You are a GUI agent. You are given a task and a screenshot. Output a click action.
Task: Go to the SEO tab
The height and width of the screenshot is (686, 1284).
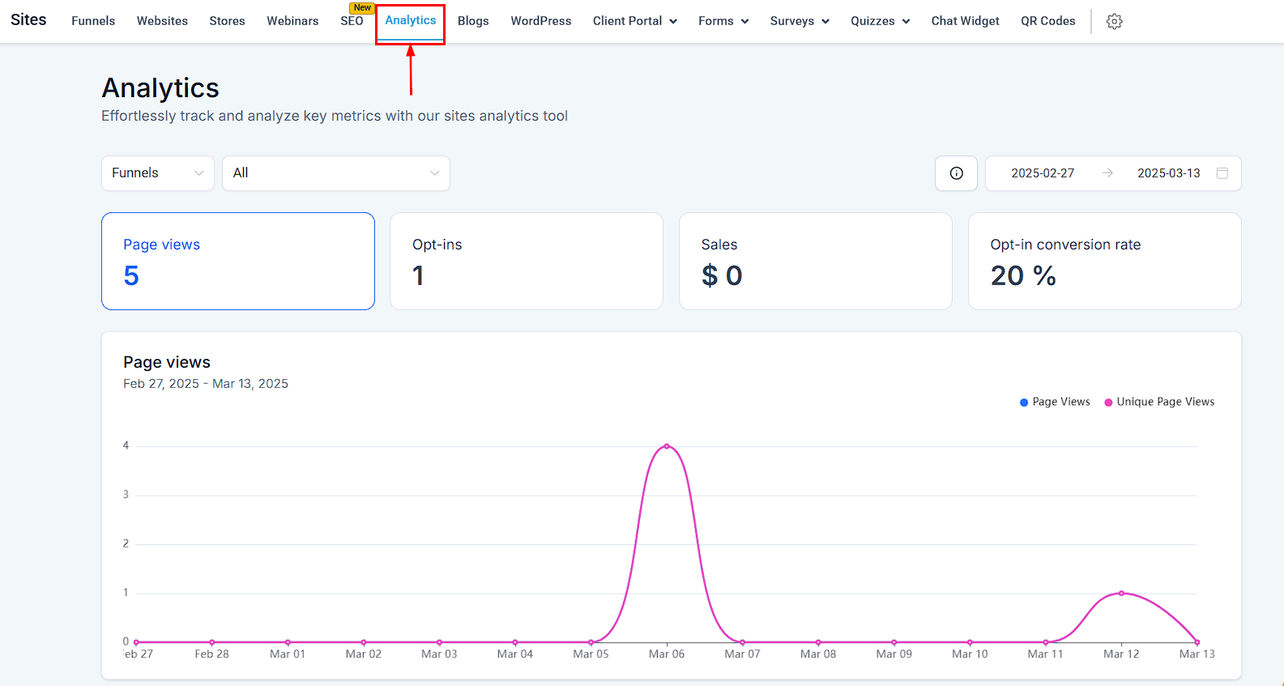pyautogui.click(x=352, y=21)
